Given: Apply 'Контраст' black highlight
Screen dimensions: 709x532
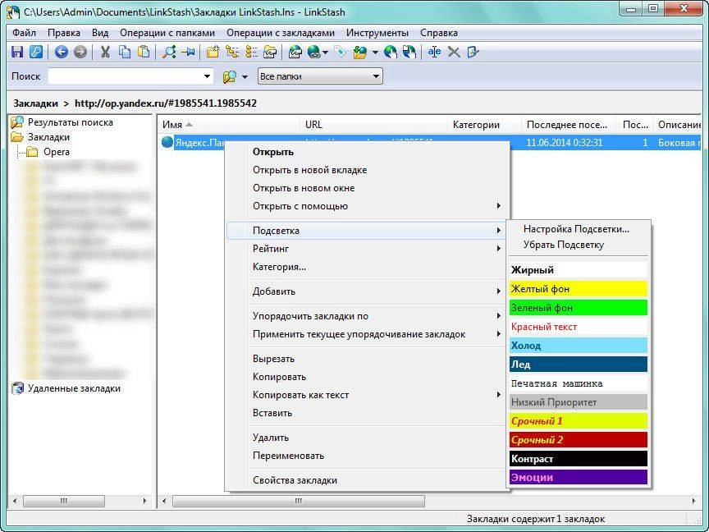Looking at the screenshot, I should (x=578, y=459).
